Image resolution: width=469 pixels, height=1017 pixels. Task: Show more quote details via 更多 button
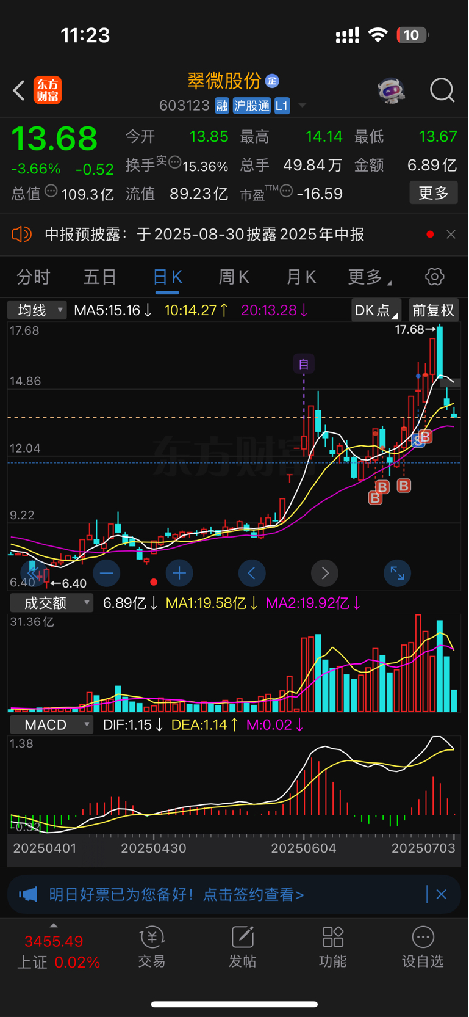(434, 193)
